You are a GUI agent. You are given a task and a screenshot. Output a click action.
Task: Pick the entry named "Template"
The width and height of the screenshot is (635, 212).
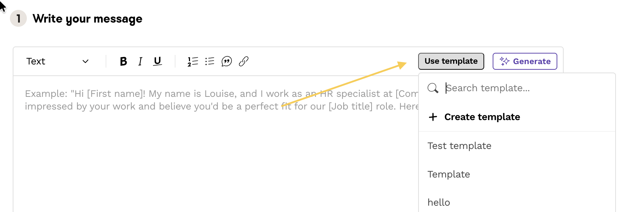pos(449,174)
